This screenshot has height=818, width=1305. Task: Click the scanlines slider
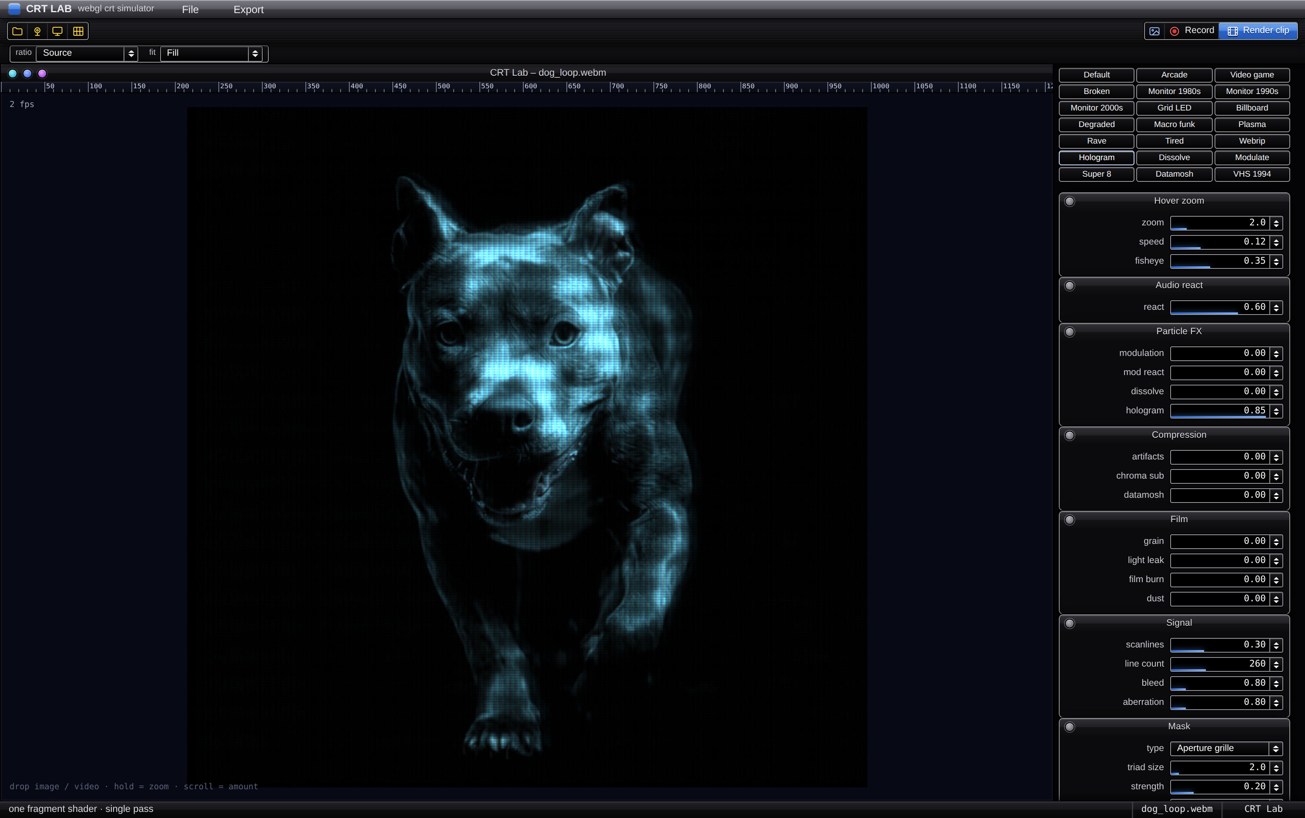click(x=1220, y=645)
